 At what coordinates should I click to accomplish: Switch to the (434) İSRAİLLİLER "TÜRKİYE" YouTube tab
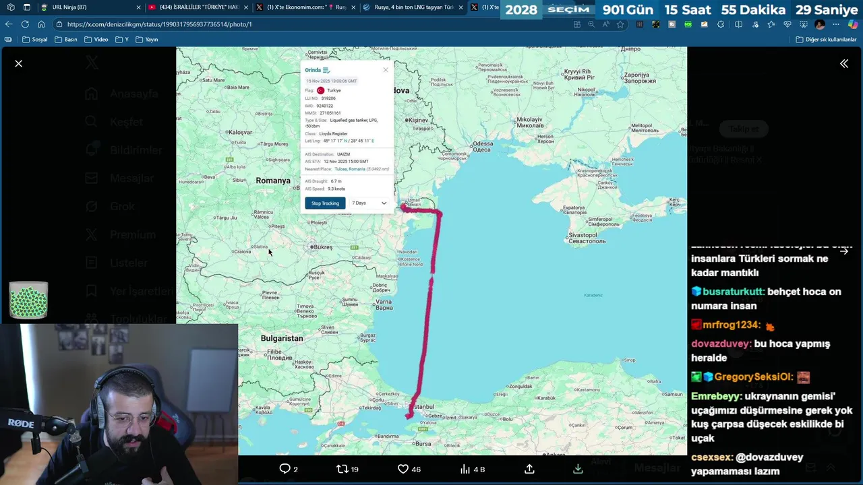[198, 7]
